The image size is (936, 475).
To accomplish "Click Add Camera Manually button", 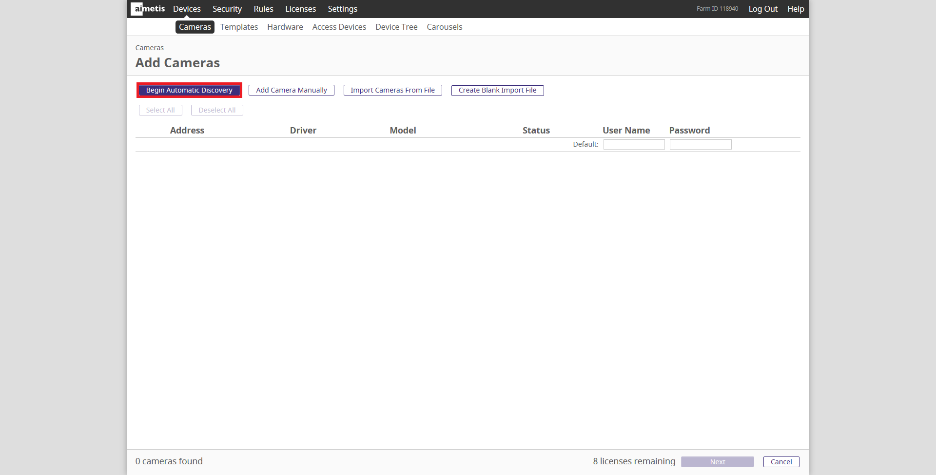I will [x=291, y=90].
